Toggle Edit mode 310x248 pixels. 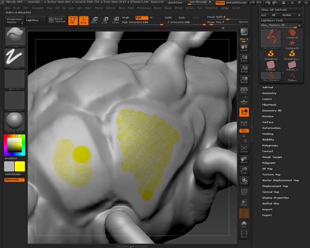pos(73,21)
